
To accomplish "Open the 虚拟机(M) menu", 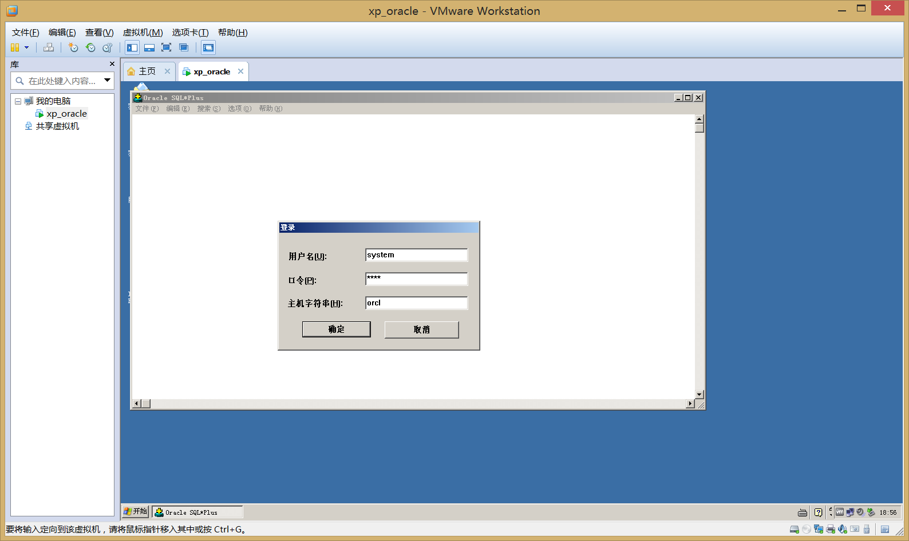I will click(143, 33).
